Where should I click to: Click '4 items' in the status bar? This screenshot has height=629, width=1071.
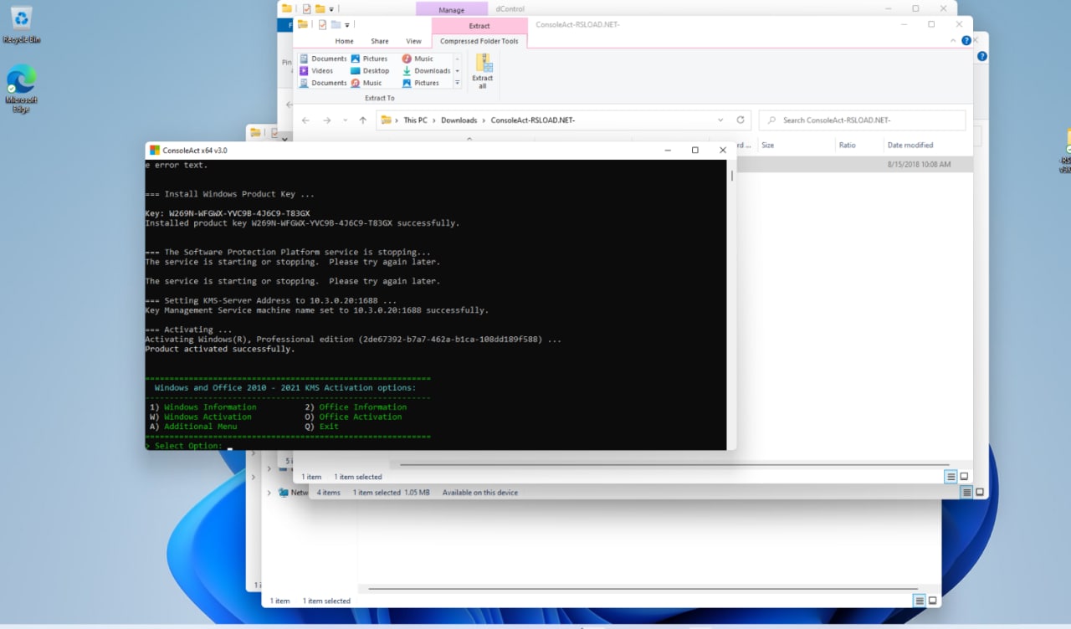[329, 493]
